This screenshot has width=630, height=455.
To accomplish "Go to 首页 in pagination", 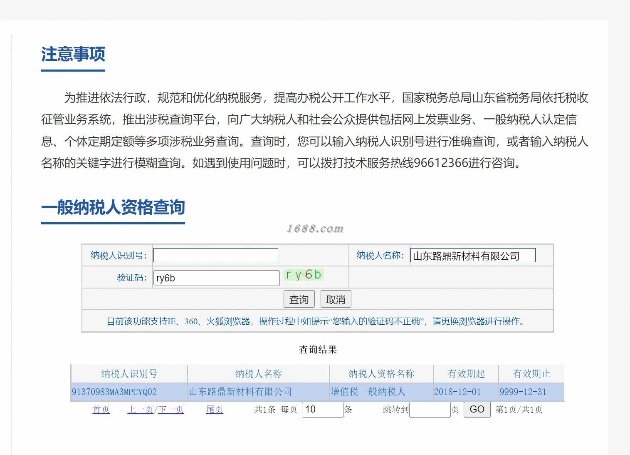I will 101,410.
